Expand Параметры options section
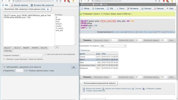Image resolution: width=178 pixels, height=100 pixels. (85, 50)
